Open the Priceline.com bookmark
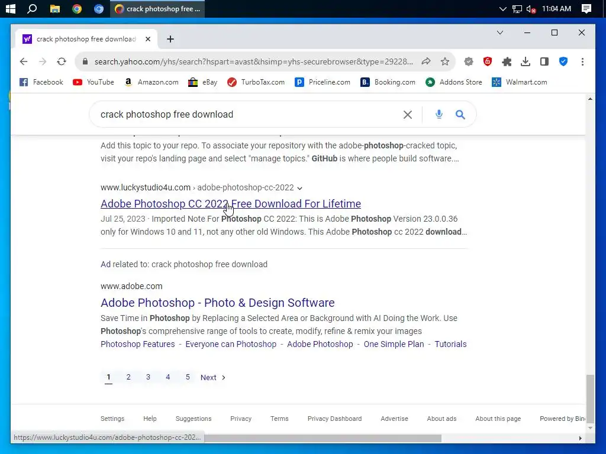Screen dimensions: 606x454 coord(323,82)
